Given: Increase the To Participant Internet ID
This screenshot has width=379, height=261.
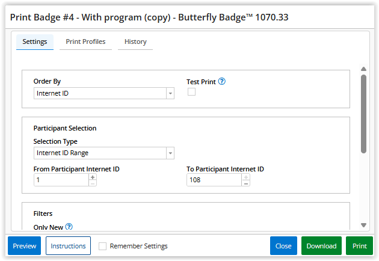Looking at the screenshot, I should pyautogui.click(x=245, y=177).
